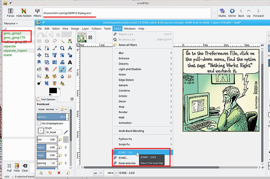Swap foreground and background colours arrow
Screen dimensions: 270x179
(x=59, y=89)
